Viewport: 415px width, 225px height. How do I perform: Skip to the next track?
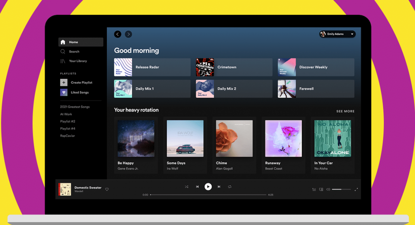click(x=219, y=187)
